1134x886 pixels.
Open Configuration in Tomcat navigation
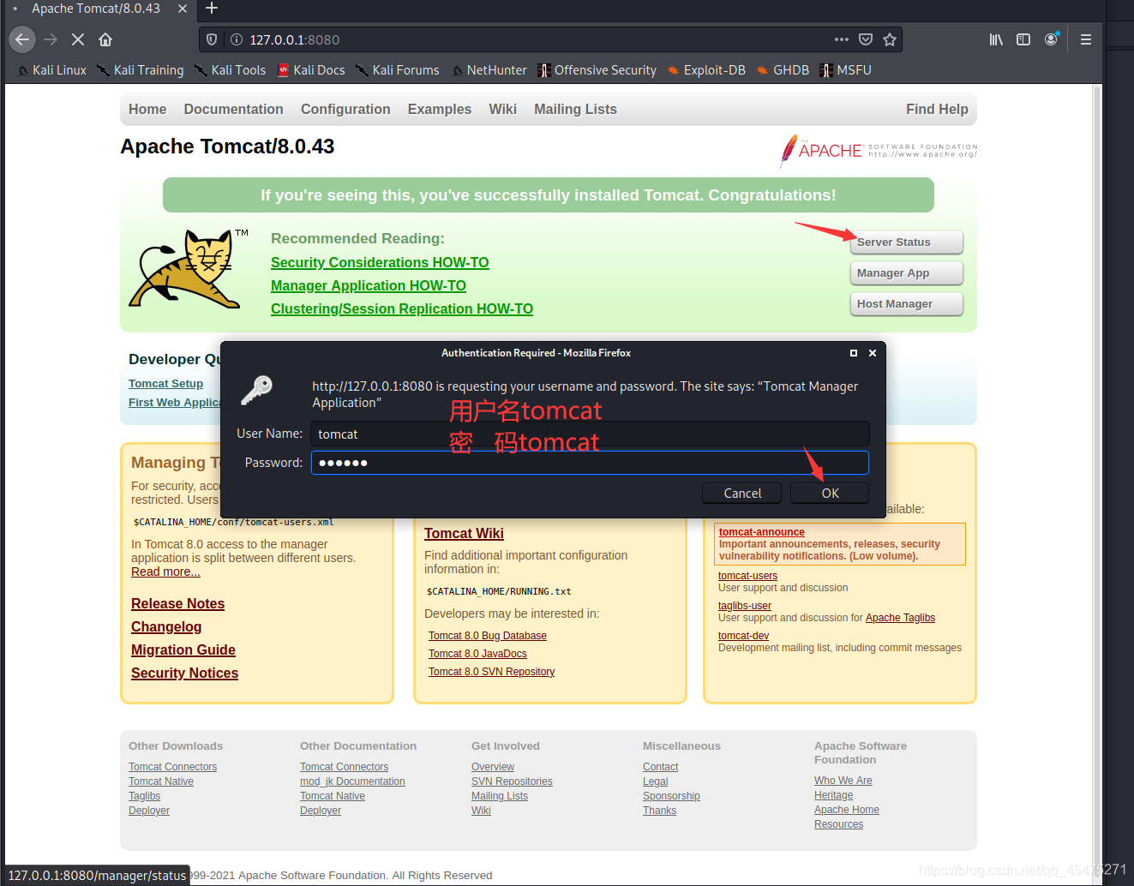click(x=345, y=109)
